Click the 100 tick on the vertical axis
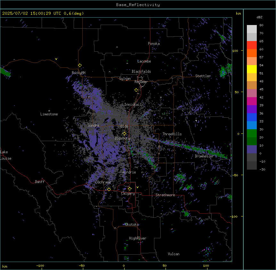276x270 pixels. tap(235, 51)
